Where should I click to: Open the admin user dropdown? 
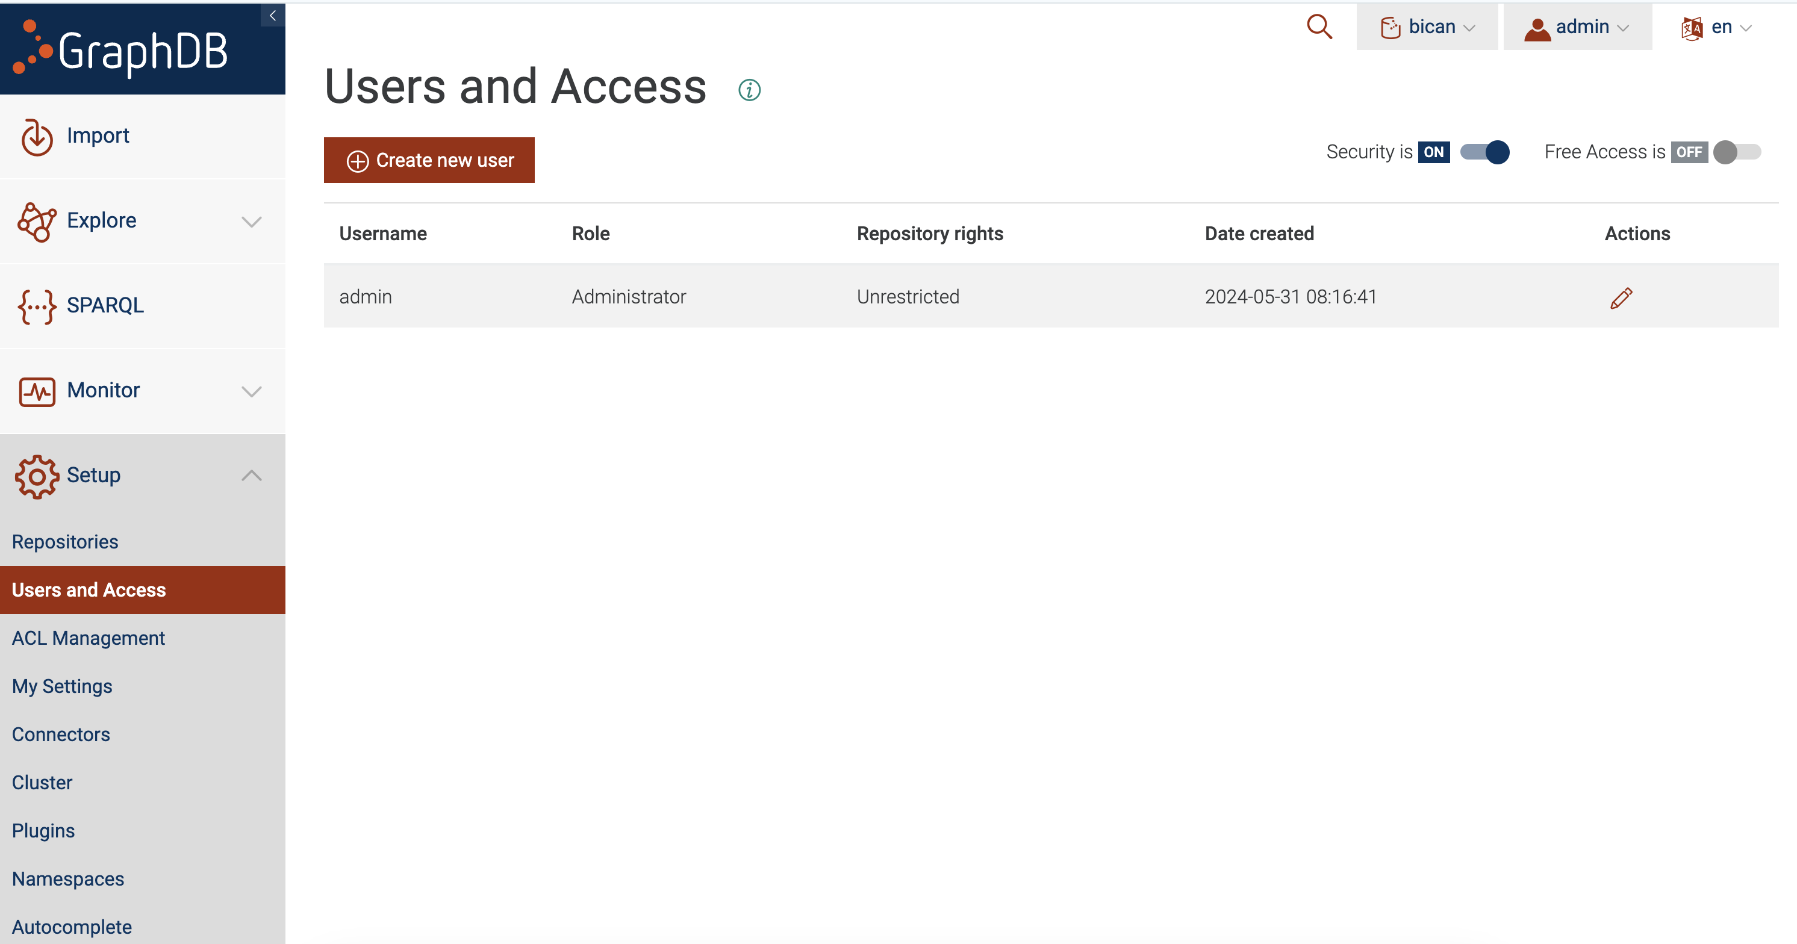(1577, 27)
